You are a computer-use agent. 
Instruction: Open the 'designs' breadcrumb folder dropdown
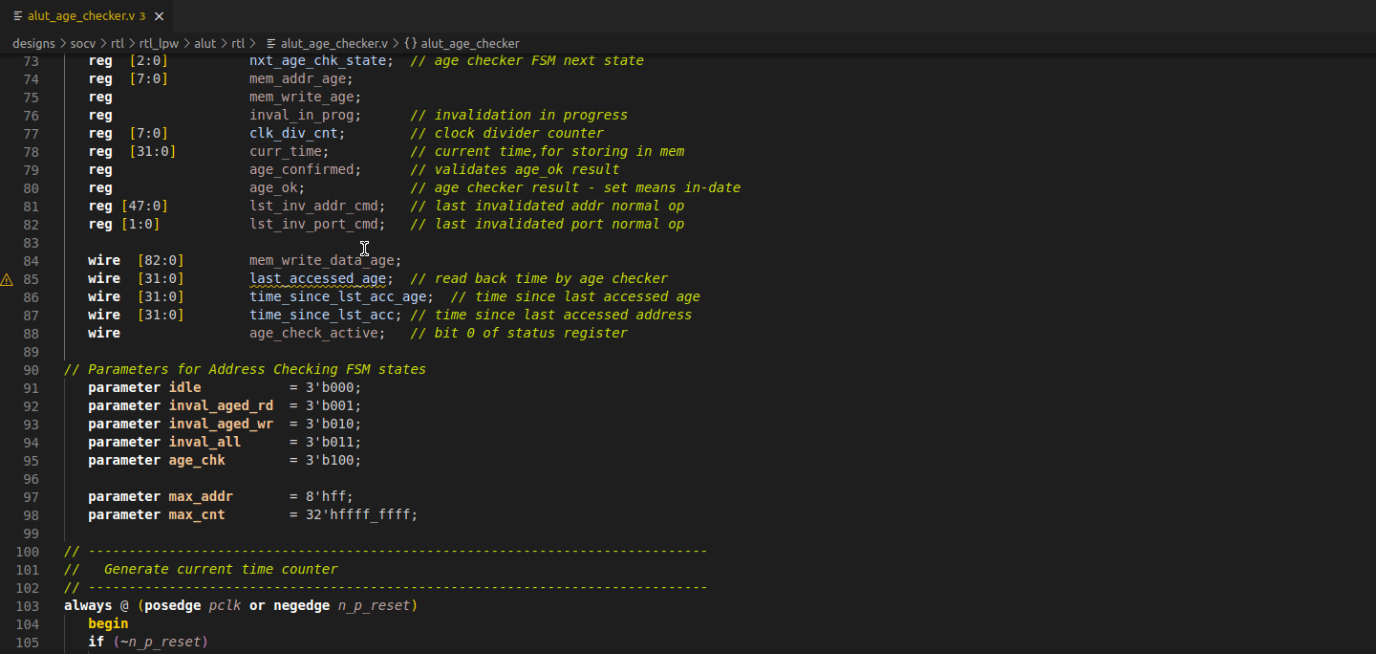click(33, 44)
